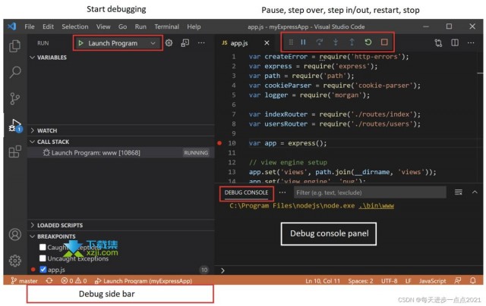This screenshot has height=306, width=486.
Task: Start debugging with the green play arrow
Action: click(x=80, y=43)
